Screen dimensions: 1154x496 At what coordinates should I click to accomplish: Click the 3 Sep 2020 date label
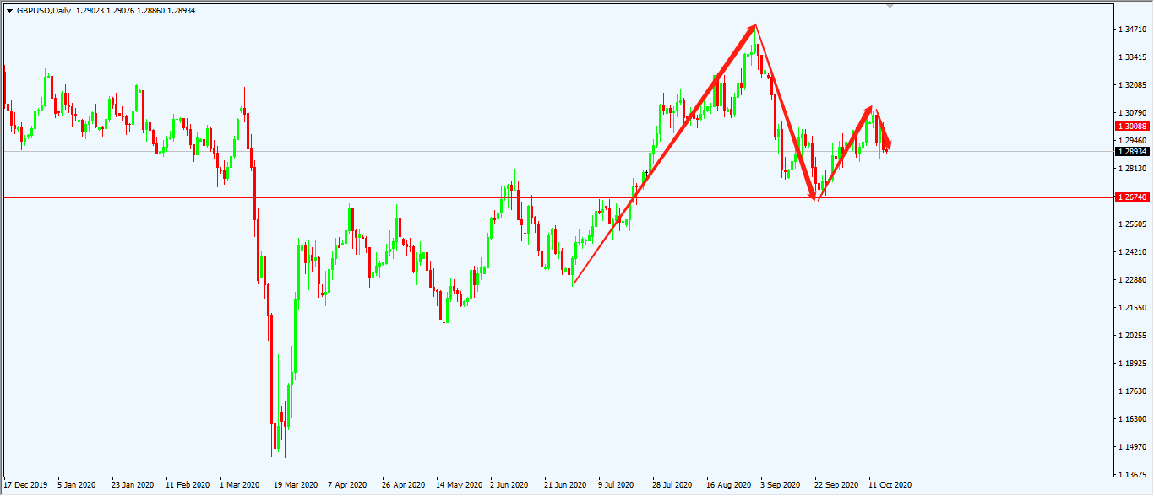[780, 485]
